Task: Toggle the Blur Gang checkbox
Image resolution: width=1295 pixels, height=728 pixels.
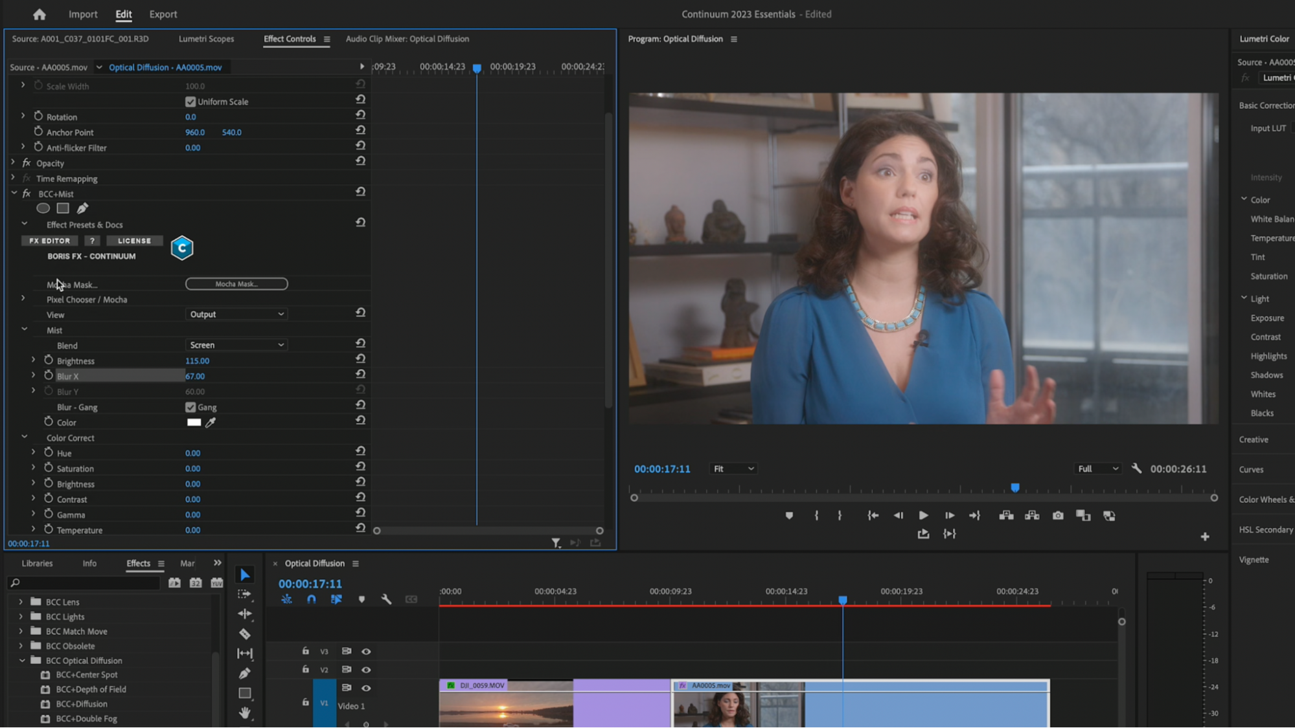Action: [x=190, y=407]
